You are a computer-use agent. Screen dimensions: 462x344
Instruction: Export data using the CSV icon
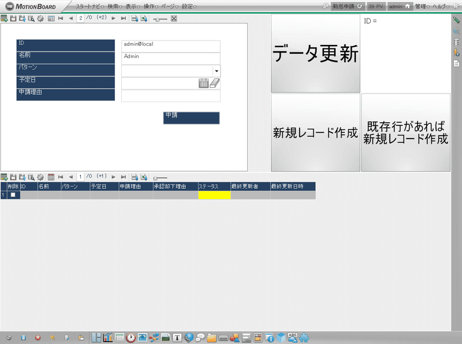(x=134, y=18)
